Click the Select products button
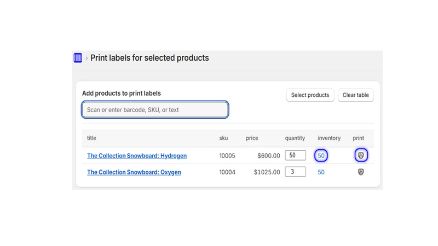 pyautogui.click(x=310, y=95)
